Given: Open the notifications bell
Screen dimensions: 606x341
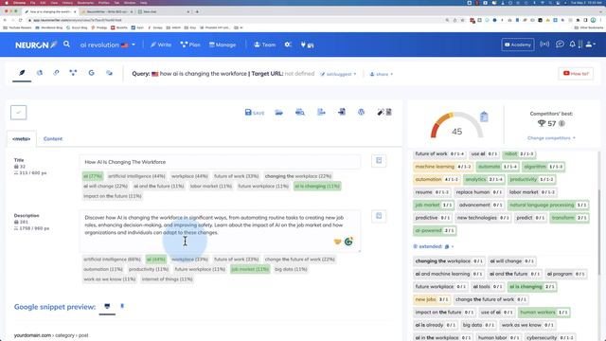Looking at the screenshot, I should click(572, 45).
